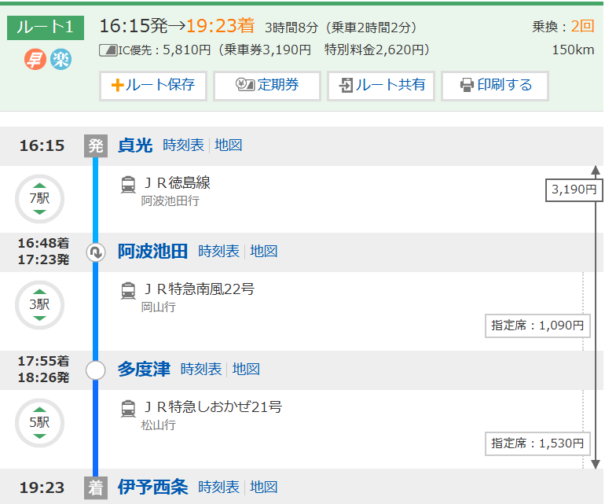
Task: Open the 多度津 station link
Action: click(x=144, y=370)
